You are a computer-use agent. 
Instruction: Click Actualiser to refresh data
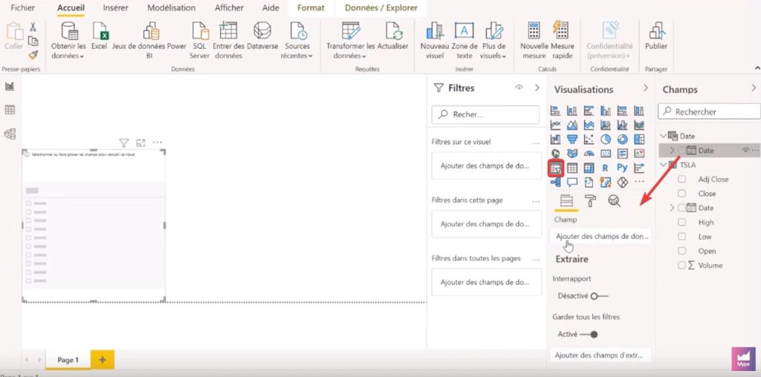393,36
